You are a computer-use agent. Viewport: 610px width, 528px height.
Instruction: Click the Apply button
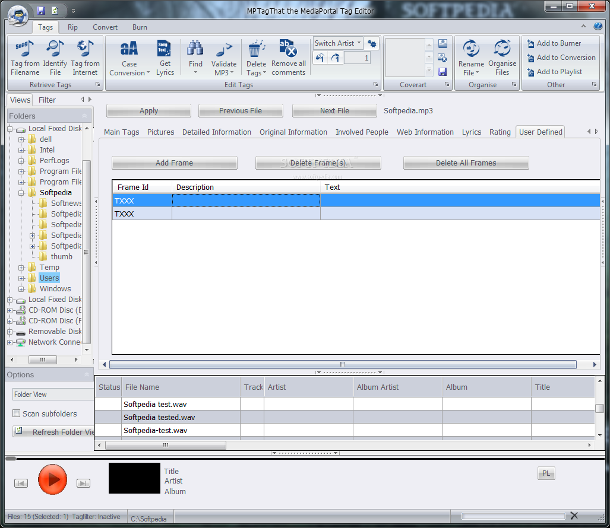(x=148, y=111)
